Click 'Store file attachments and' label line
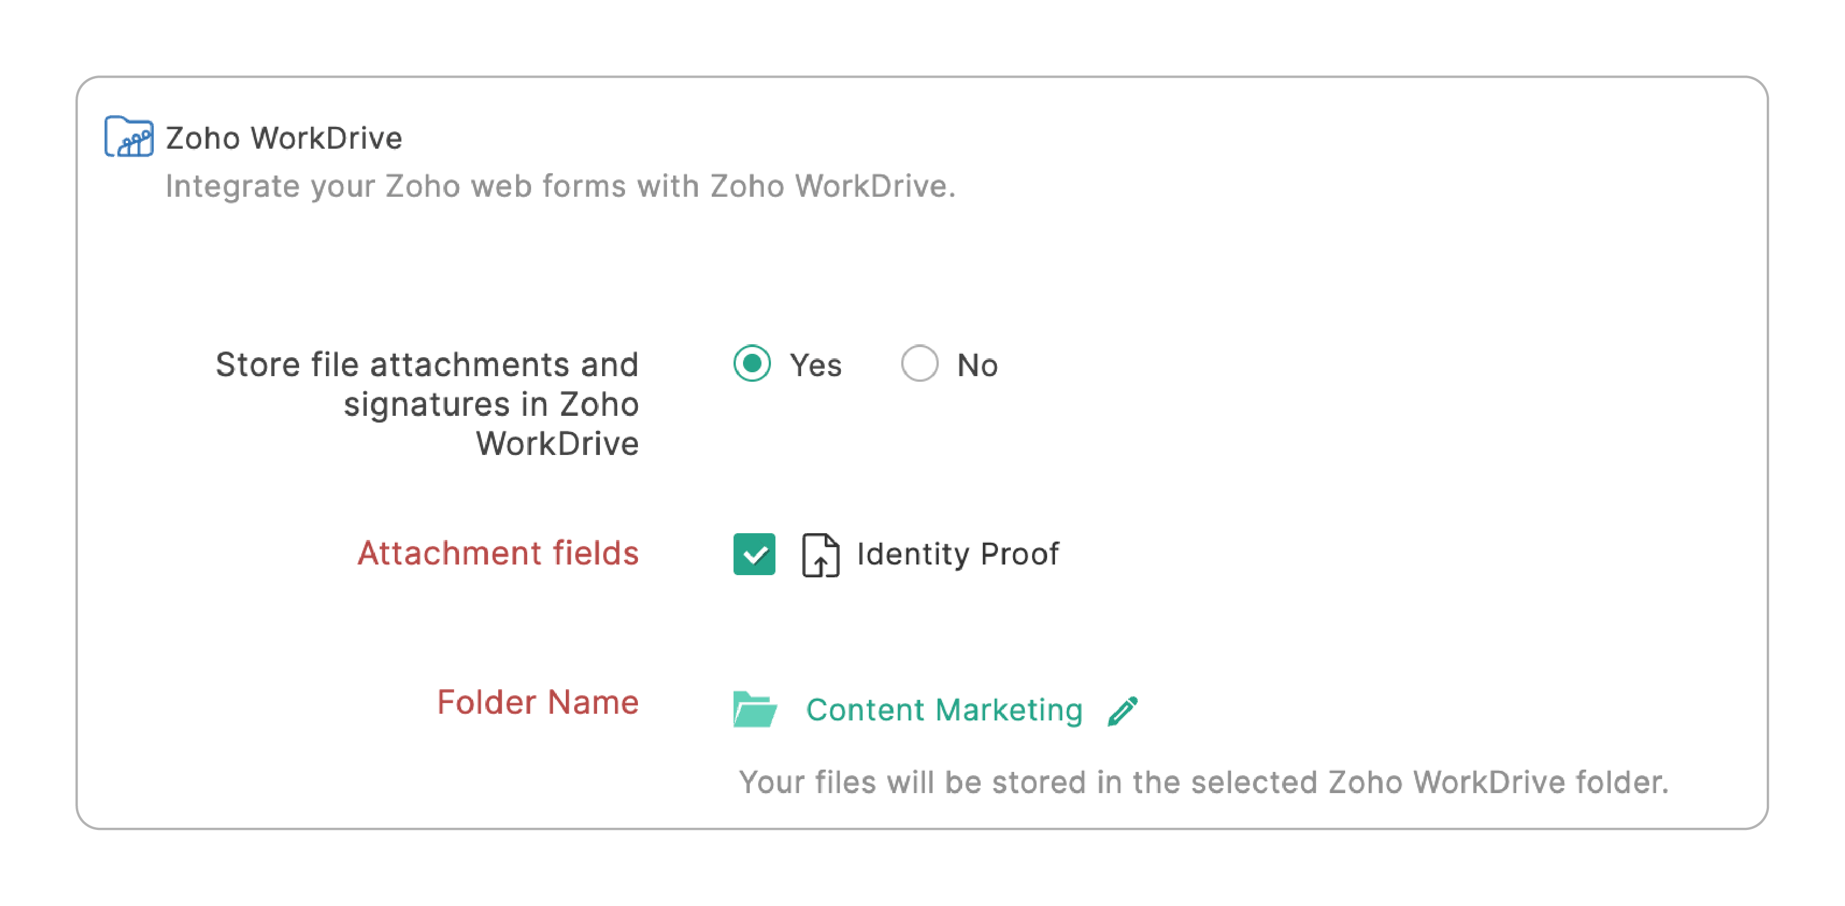 [427, 364]
